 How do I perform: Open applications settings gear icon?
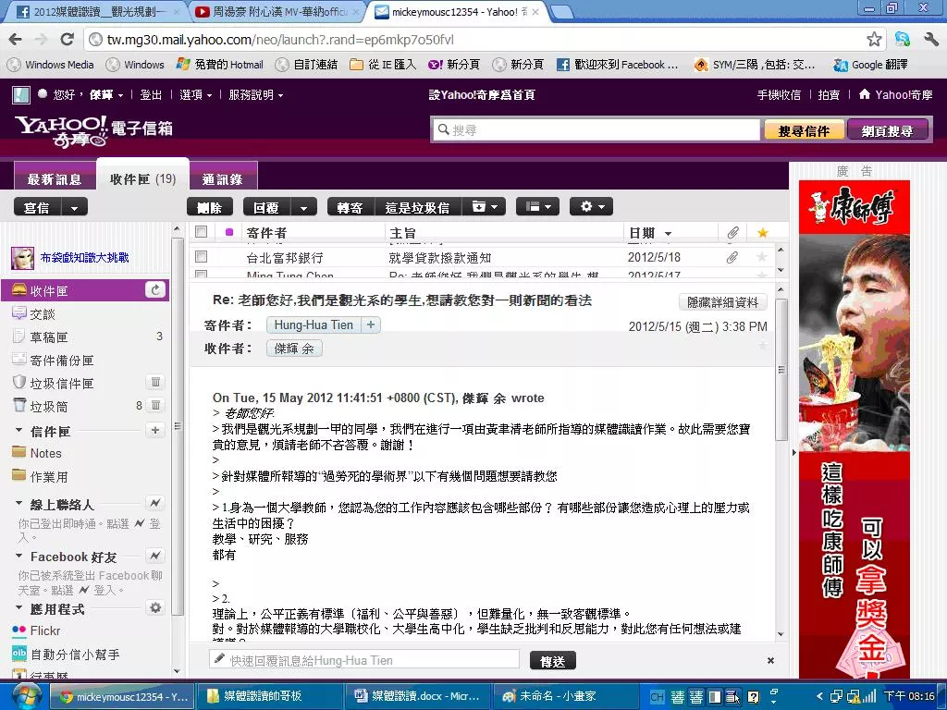pyautogui.click(x=155, y=607)
